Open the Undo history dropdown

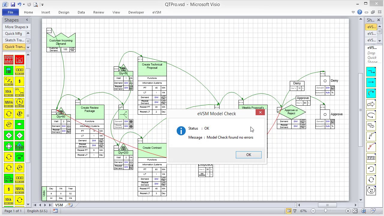24,4
